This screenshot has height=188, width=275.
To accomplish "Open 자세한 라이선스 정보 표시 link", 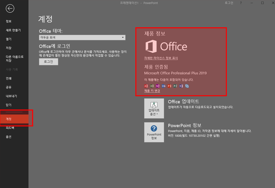I will (161, 58).
